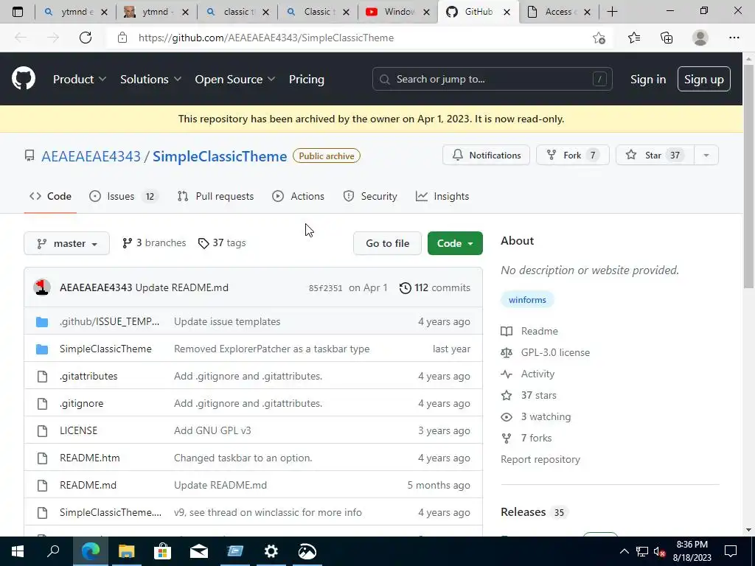Click the tags icon beside 37 tags
The height and width of the screenshot is (566, 755).
[x=203, y=243]
